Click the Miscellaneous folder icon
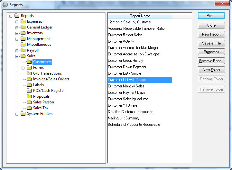 (23, 45)
